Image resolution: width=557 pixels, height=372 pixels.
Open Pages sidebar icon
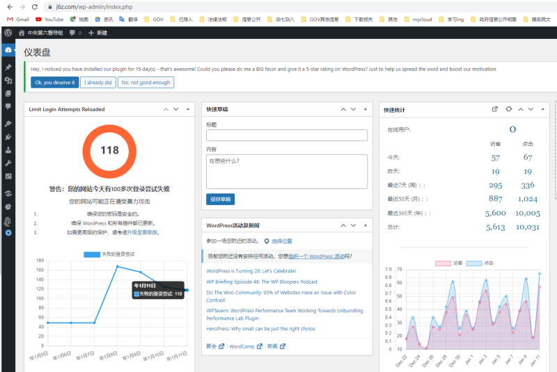(8, 93)
